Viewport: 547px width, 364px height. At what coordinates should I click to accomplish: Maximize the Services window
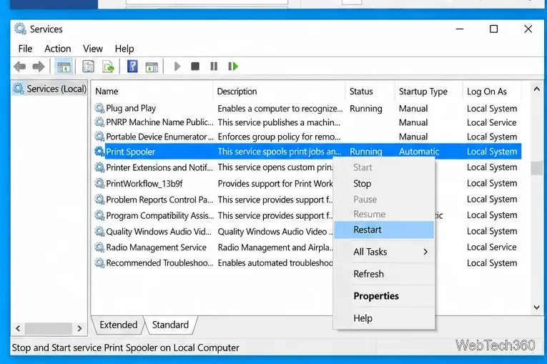(493, 29)
